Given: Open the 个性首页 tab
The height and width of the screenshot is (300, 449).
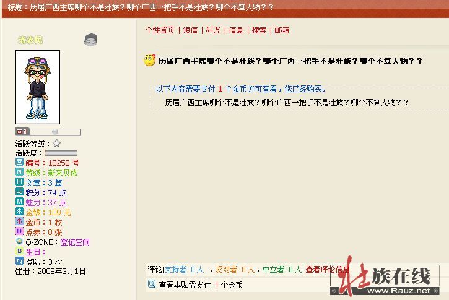Looking at the screenshot, I should point(160,30).
